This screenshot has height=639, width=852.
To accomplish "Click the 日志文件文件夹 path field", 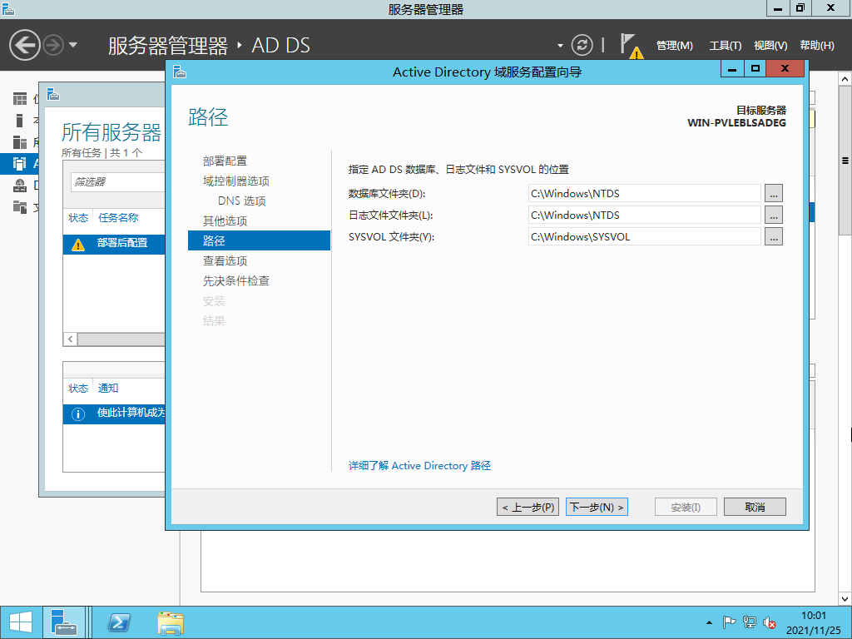I will tap(645, 215).
